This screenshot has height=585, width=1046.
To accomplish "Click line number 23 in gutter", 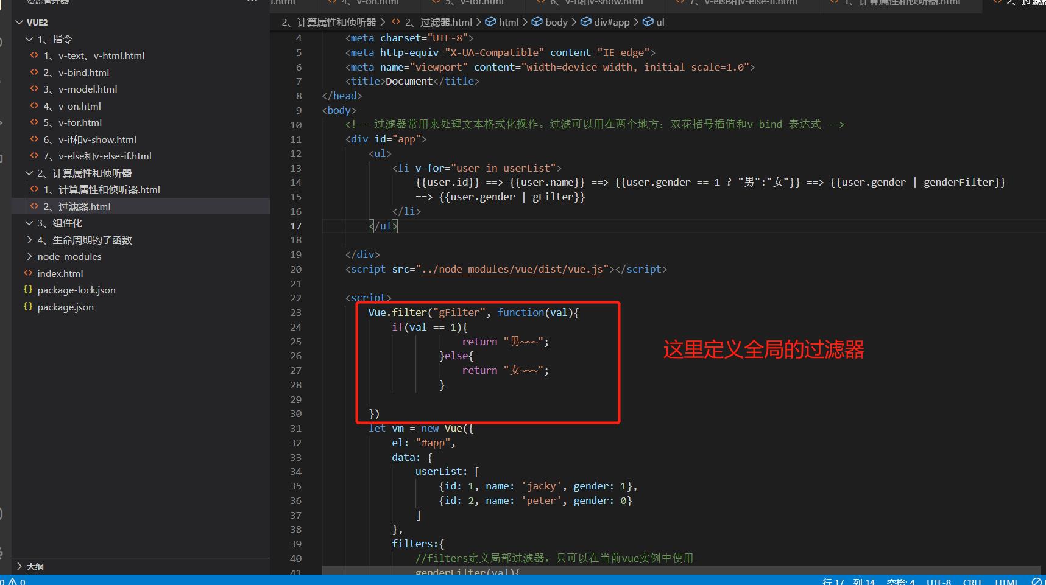I will coord(295,312).
